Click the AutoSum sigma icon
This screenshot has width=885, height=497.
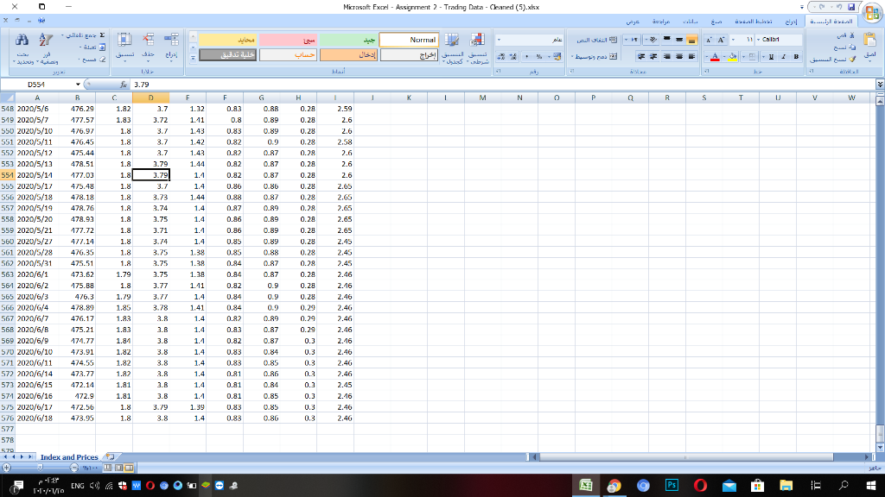coord(102,35)
